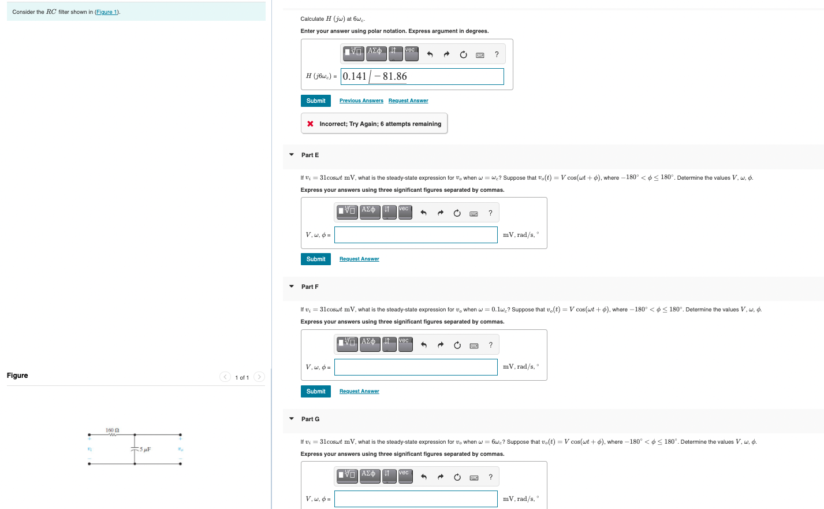Image resolution: width=824 pixels, height=509 pixels.
Task: Click the H(j6ωc) answer input field
Action: click(x=422, y=76)
